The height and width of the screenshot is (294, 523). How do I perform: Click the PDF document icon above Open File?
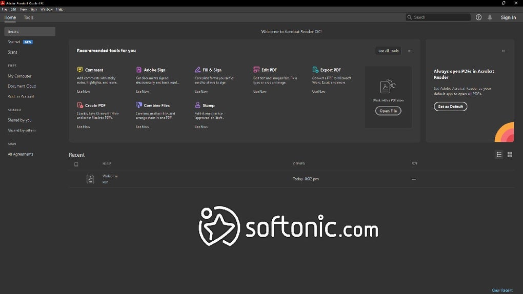pos(388,87)
